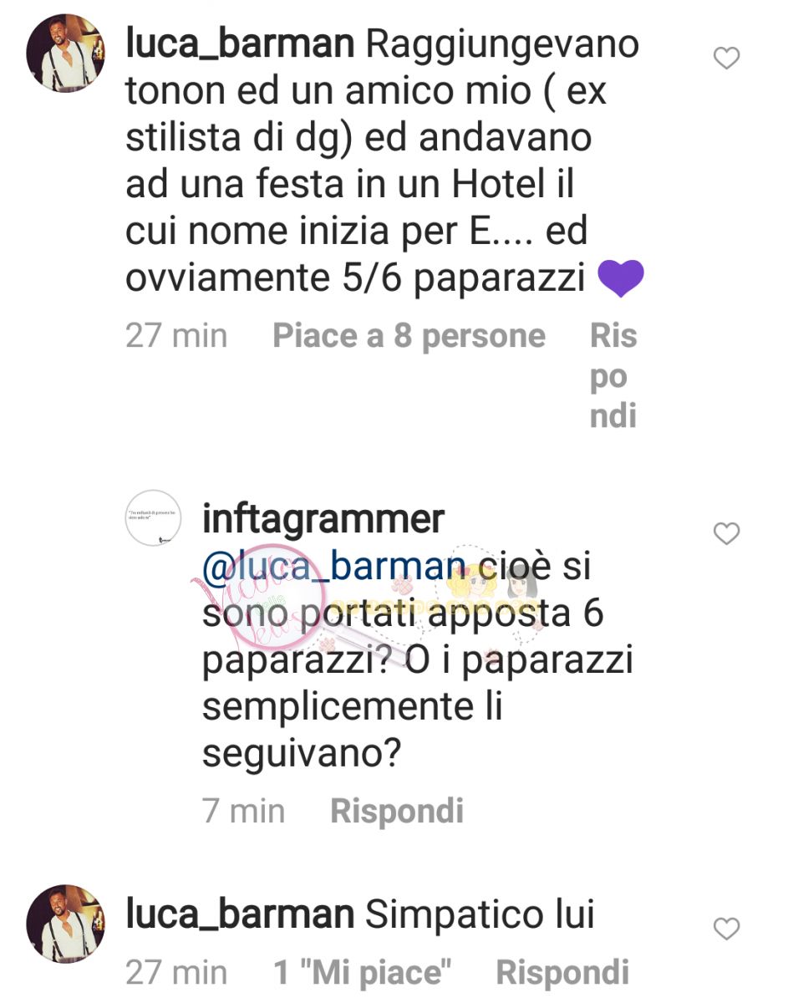Select the 27 min timestamp under 'Simpatico lui'

coord(176,973)
